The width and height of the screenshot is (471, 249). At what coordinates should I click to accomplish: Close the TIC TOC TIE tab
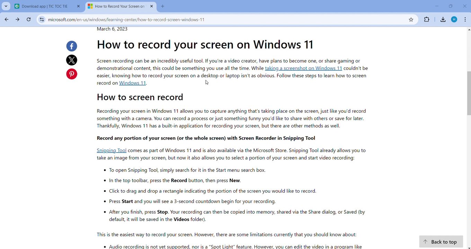pos(78,6)
